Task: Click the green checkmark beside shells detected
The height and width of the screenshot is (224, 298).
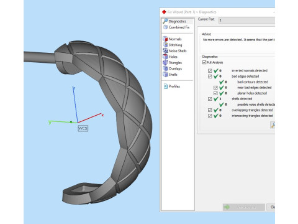Action: pos(215,99)
